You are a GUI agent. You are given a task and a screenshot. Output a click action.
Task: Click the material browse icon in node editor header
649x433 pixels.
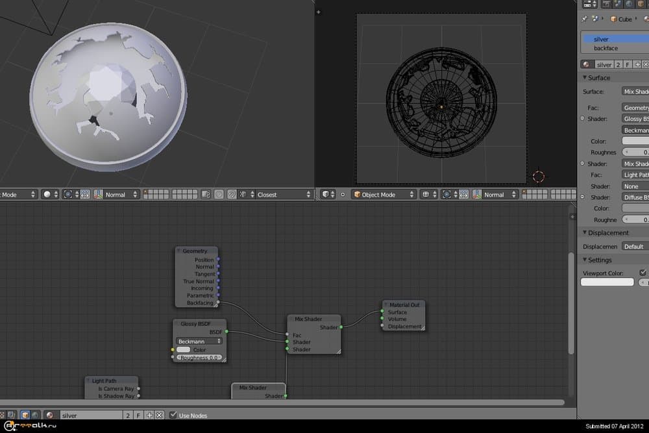[x=51, y=415]
